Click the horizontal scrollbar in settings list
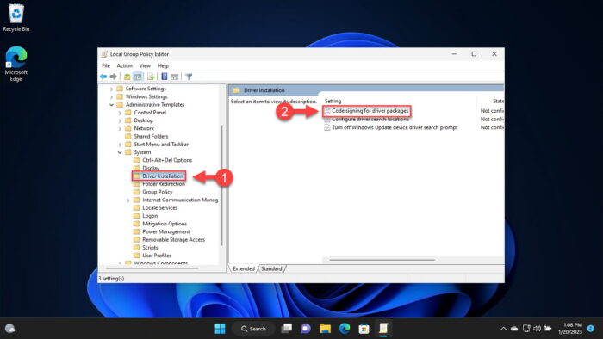Screen dimensions: 603x339 click(382, 260)
